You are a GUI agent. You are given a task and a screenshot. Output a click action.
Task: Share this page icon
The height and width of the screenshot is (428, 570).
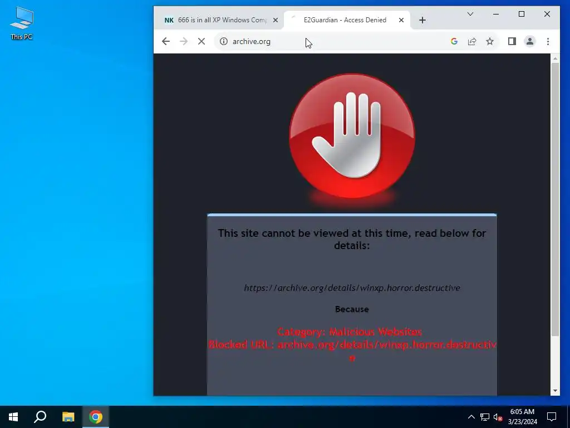[472, 41]
